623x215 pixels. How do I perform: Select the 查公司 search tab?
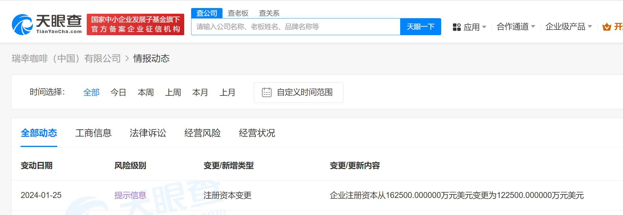pyautogui.click(x=207, y=13)
